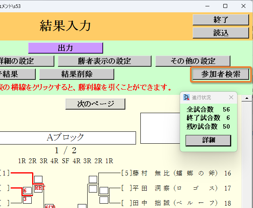This screenshot has height=208, width=253.
Task: Minimize the application window
Action: 207,6
